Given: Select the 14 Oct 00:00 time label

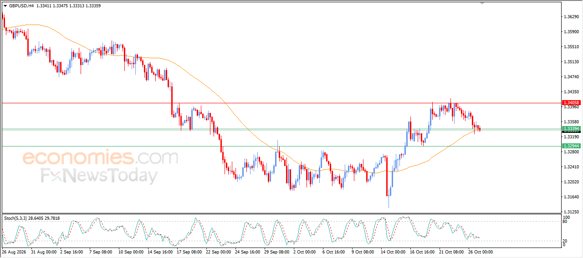Looking at the screenshot, I should (x=393, y=252).
